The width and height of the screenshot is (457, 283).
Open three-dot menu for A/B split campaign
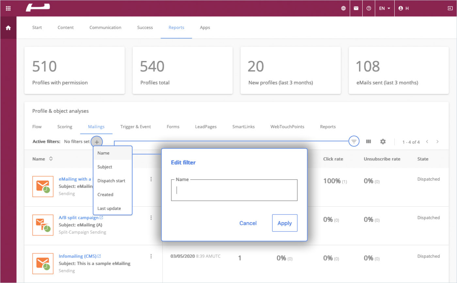click(x=151, y=218)
